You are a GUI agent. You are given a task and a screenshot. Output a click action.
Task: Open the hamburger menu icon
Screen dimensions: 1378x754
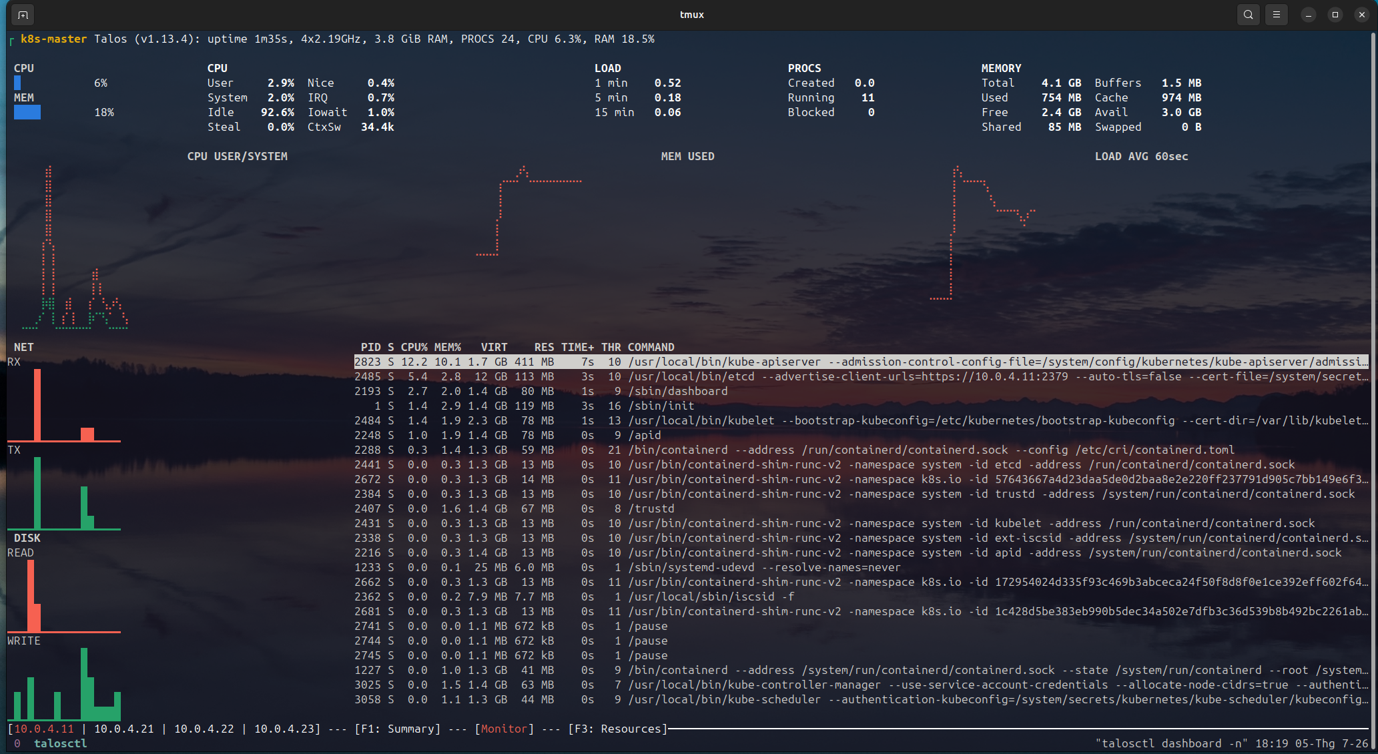[x=1277, y=15]
